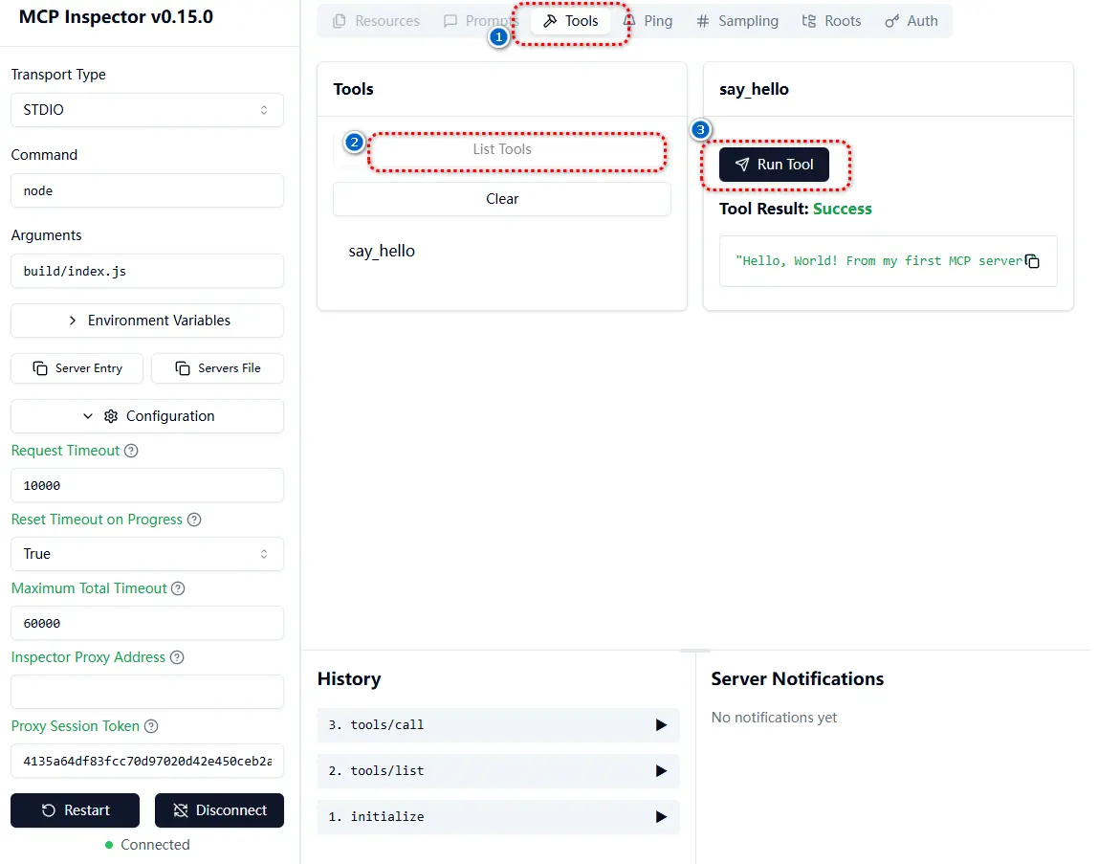
Task: Open the Transport Type STDIO dropdown
Action: [x=147, y=110]
